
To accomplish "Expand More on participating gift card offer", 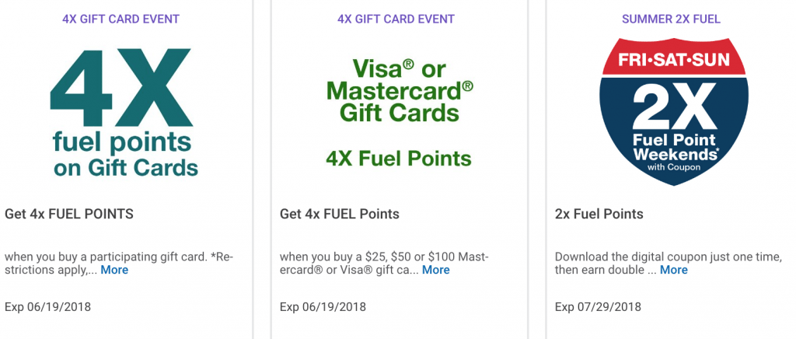I will [x=114, y=270].
